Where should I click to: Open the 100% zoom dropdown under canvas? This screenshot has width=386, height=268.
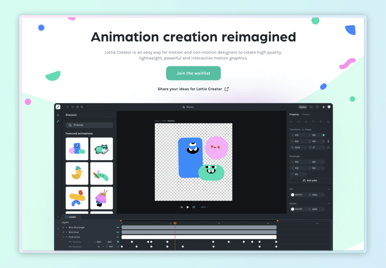point(204,207)
